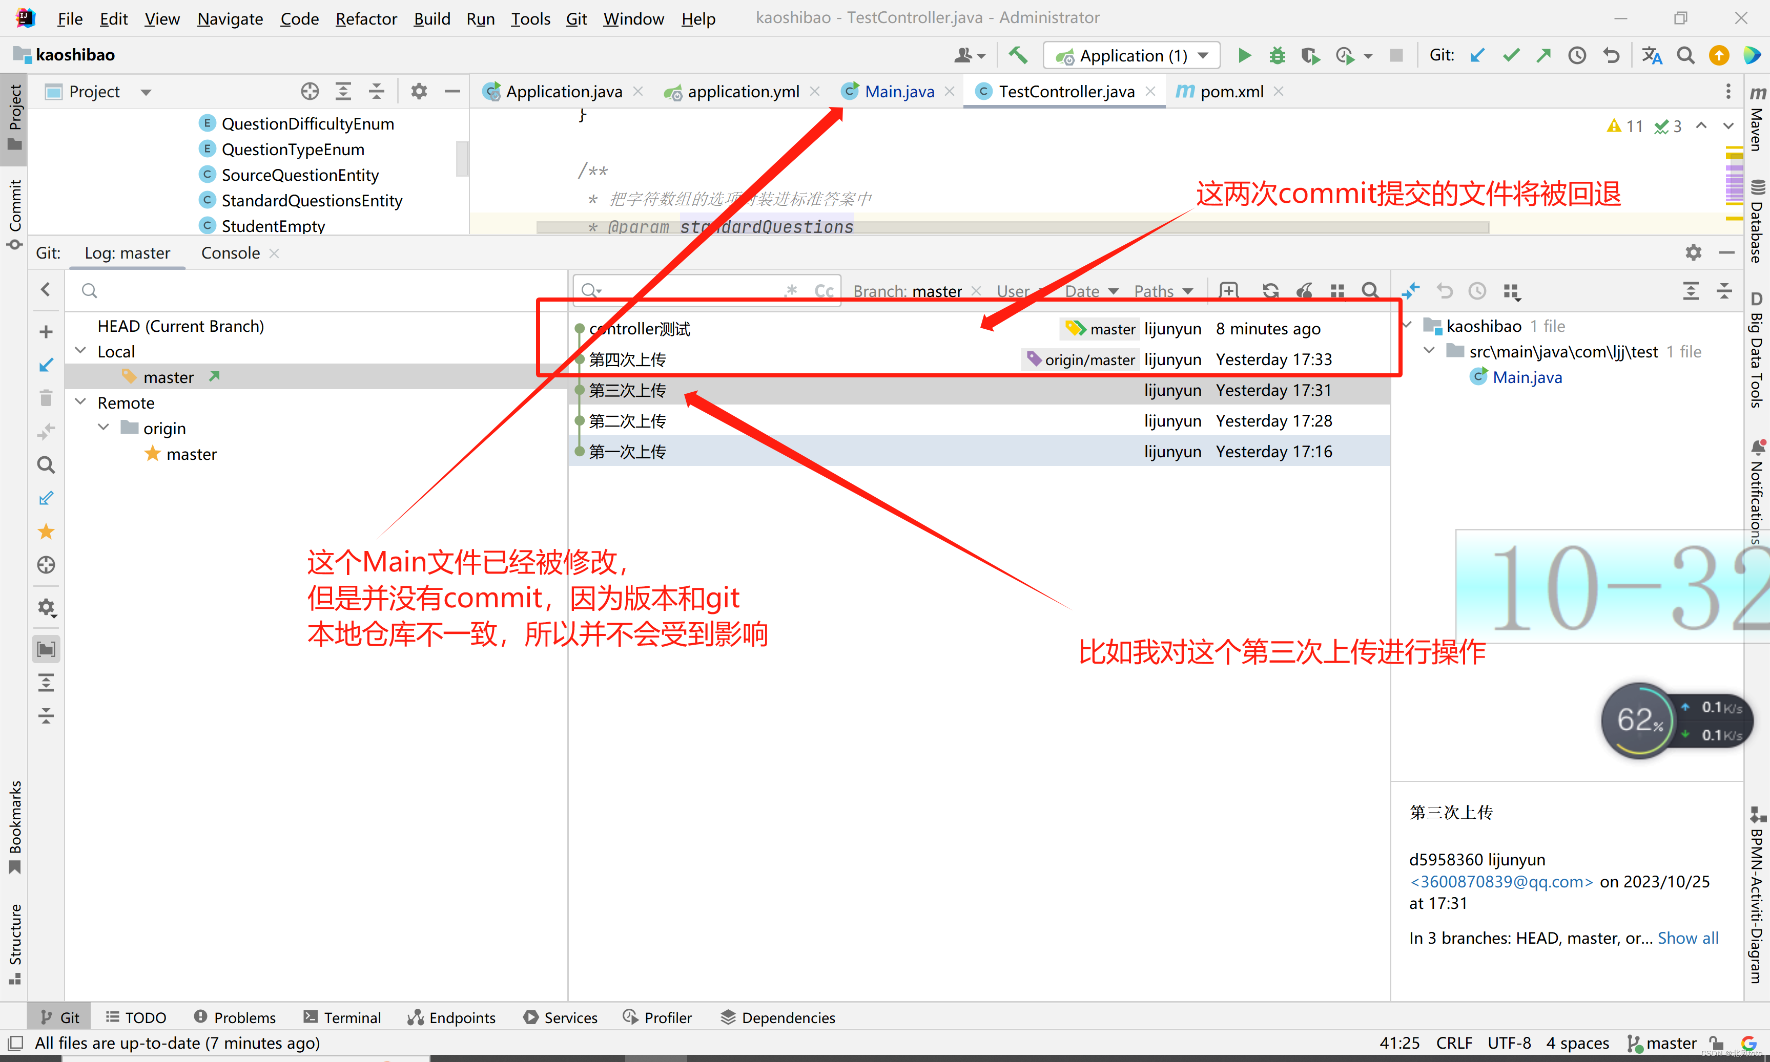Open Git history clock icon
1770x1062 pixels.
(1577, 55)
